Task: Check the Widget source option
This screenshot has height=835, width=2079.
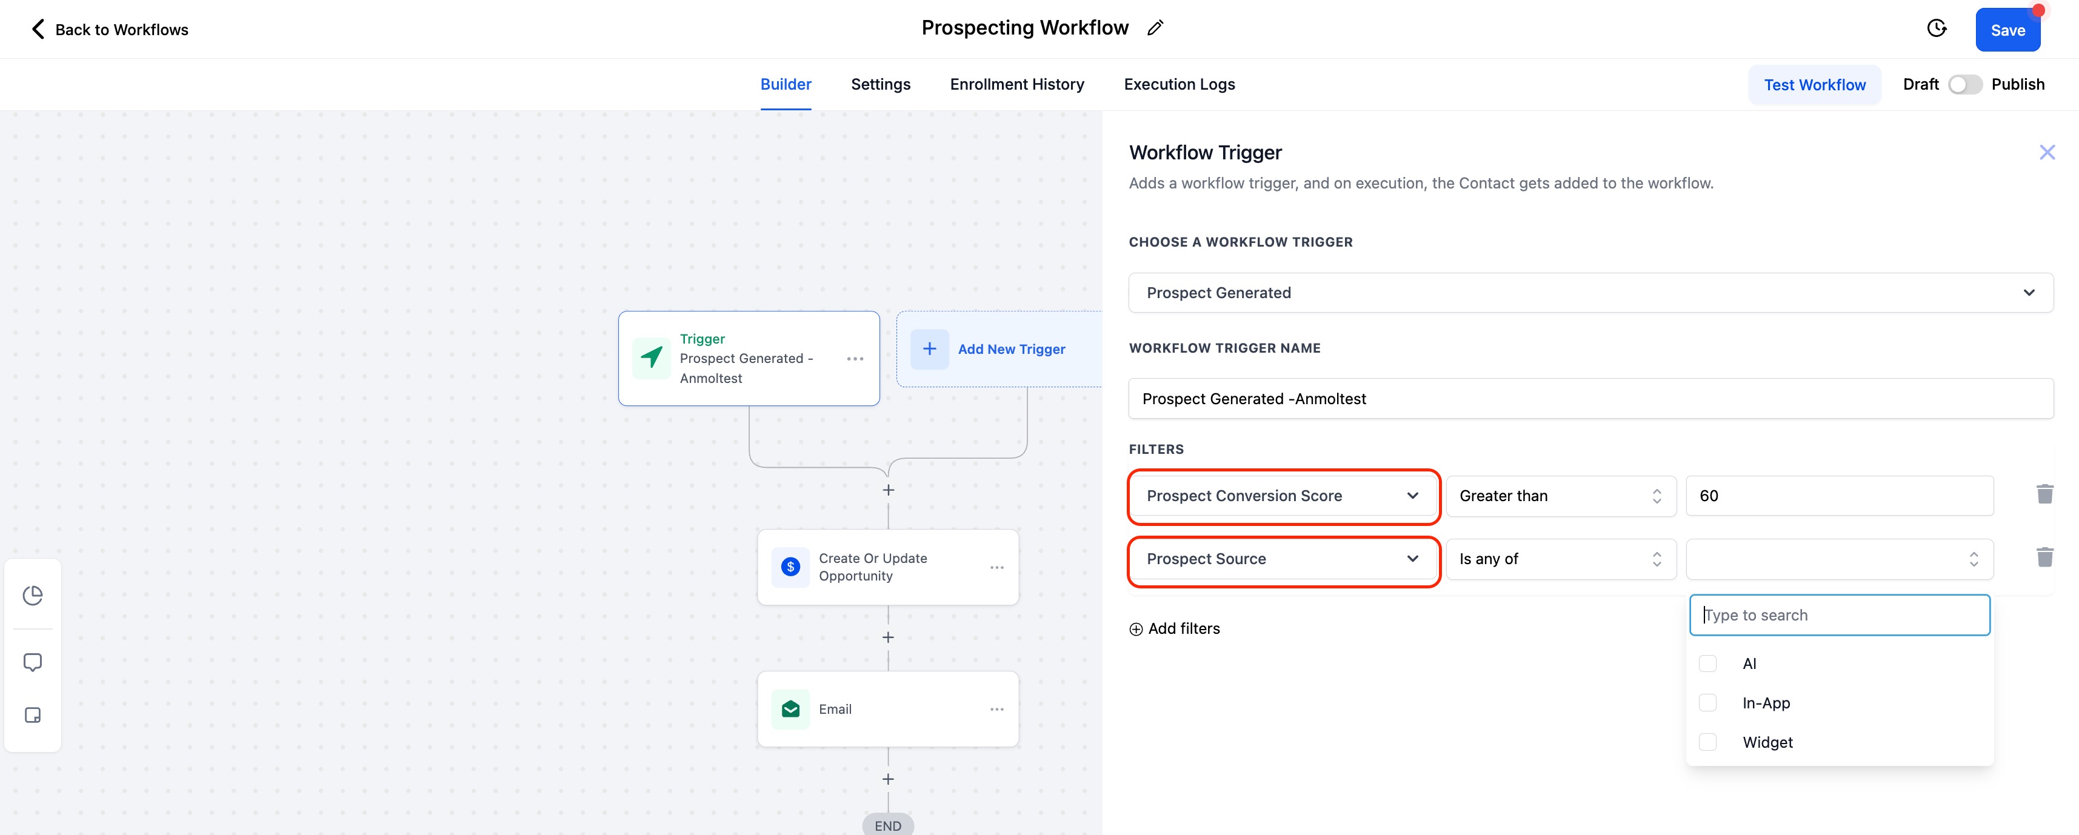Action: (1708, 742)
